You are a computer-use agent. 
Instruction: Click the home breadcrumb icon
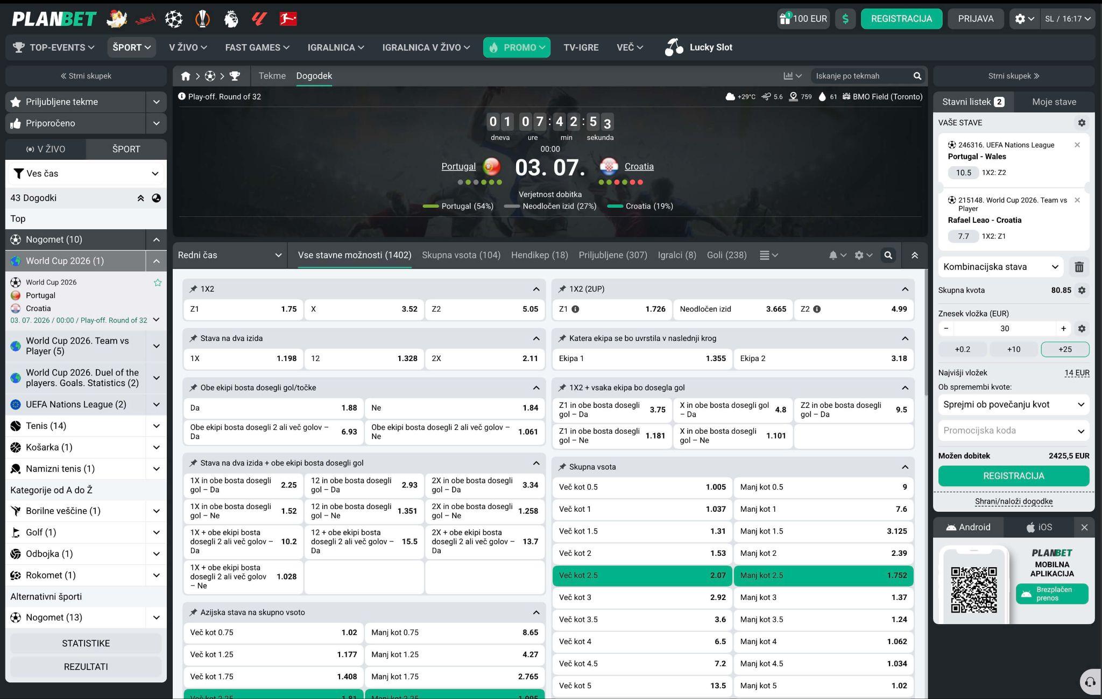[x=186, y=76]
